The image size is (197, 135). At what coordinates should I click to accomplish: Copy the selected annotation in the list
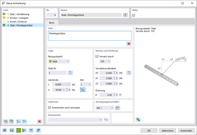[11, 122]
